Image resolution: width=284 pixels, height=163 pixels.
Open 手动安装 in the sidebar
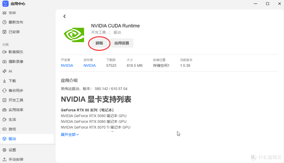16,159
